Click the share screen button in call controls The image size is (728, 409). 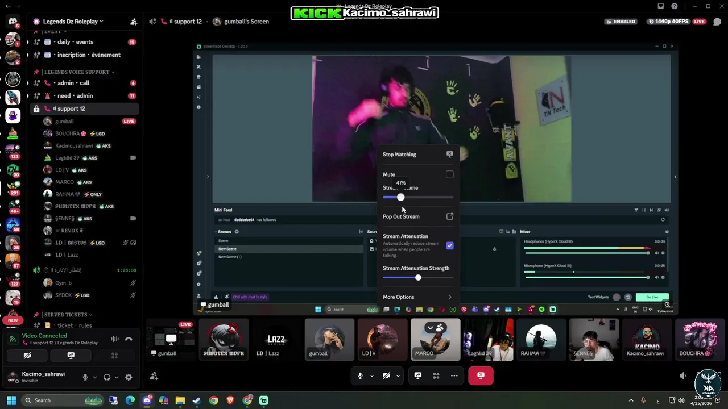[x=417, y=375]
